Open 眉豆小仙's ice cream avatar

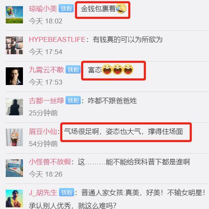[x=14, y=137]
